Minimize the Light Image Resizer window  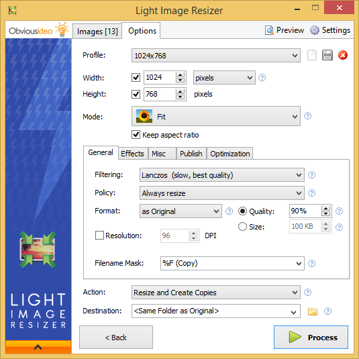coord(297,9)
